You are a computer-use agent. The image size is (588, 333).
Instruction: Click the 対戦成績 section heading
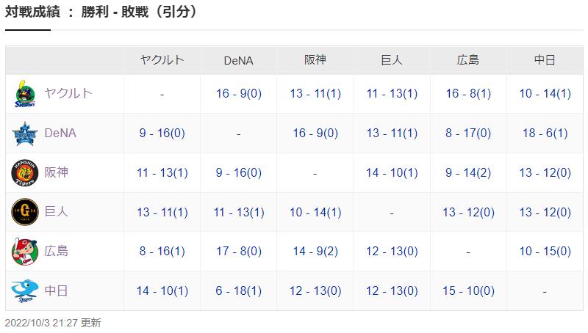32,12
